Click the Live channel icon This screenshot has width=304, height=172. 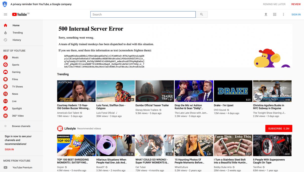pyautogui.click(x=6, y=101)
